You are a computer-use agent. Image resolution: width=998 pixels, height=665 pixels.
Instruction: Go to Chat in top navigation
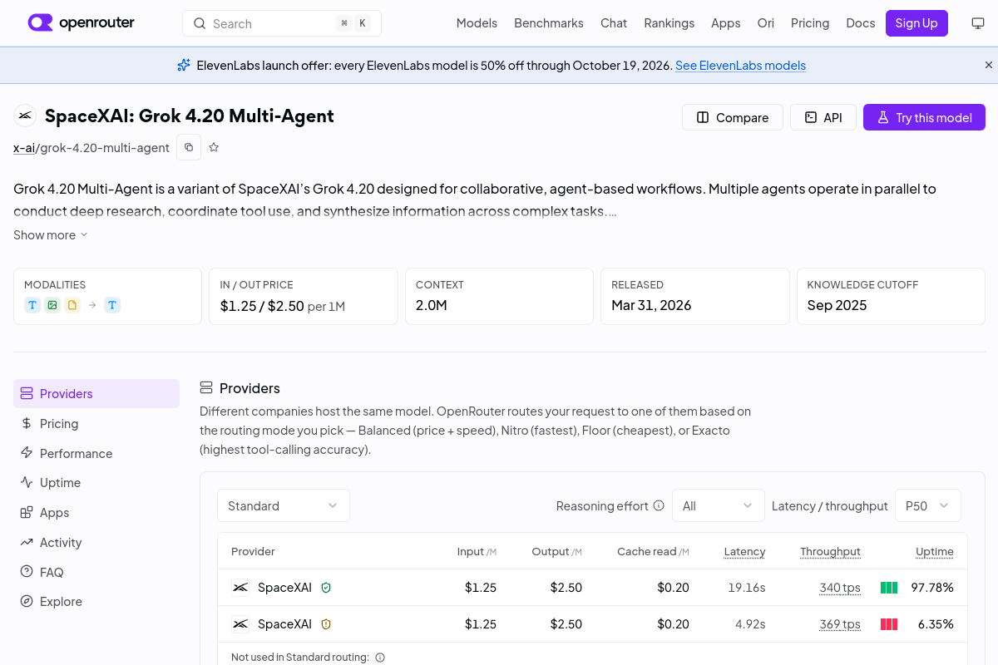(614, 23)
